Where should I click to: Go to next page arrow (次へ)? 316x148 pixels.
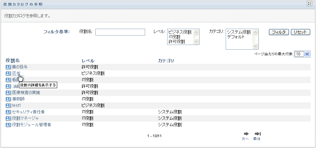click(246, 134)
